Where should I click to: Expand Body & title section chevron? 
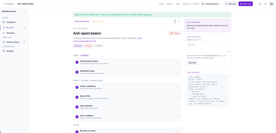click(178, 97)
